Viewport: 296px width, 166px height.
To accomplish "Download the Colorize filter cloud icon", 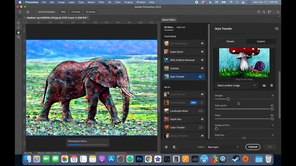I will [x=202, y=68].
